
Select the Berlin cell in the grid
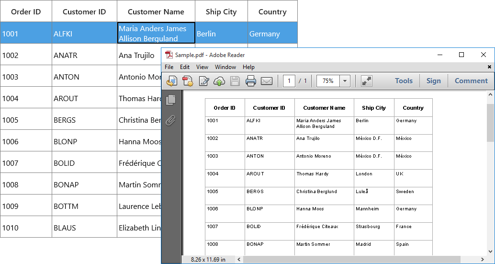click(x=221, y=33)
